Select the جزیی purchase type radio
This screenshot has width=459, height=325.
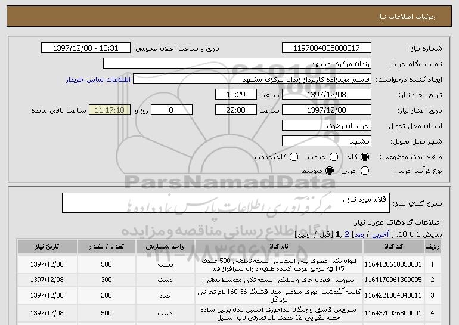(365, 171)
